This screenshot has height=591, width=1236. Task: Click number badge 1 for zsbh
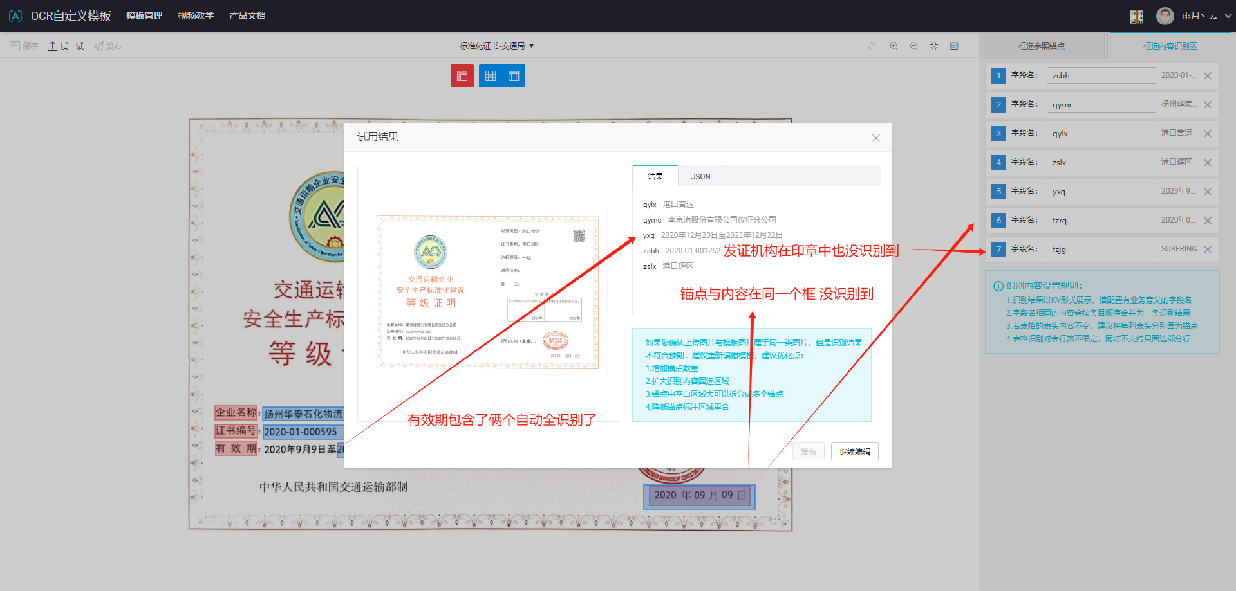(998, 75)
